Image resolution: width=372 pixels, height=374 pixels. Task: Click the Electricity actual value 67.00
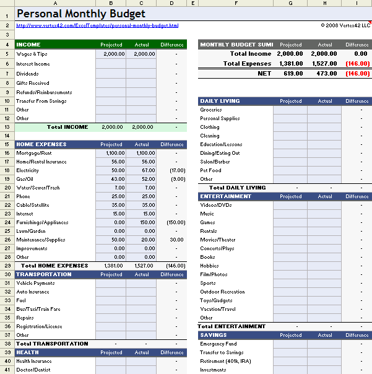click(141, 170)
